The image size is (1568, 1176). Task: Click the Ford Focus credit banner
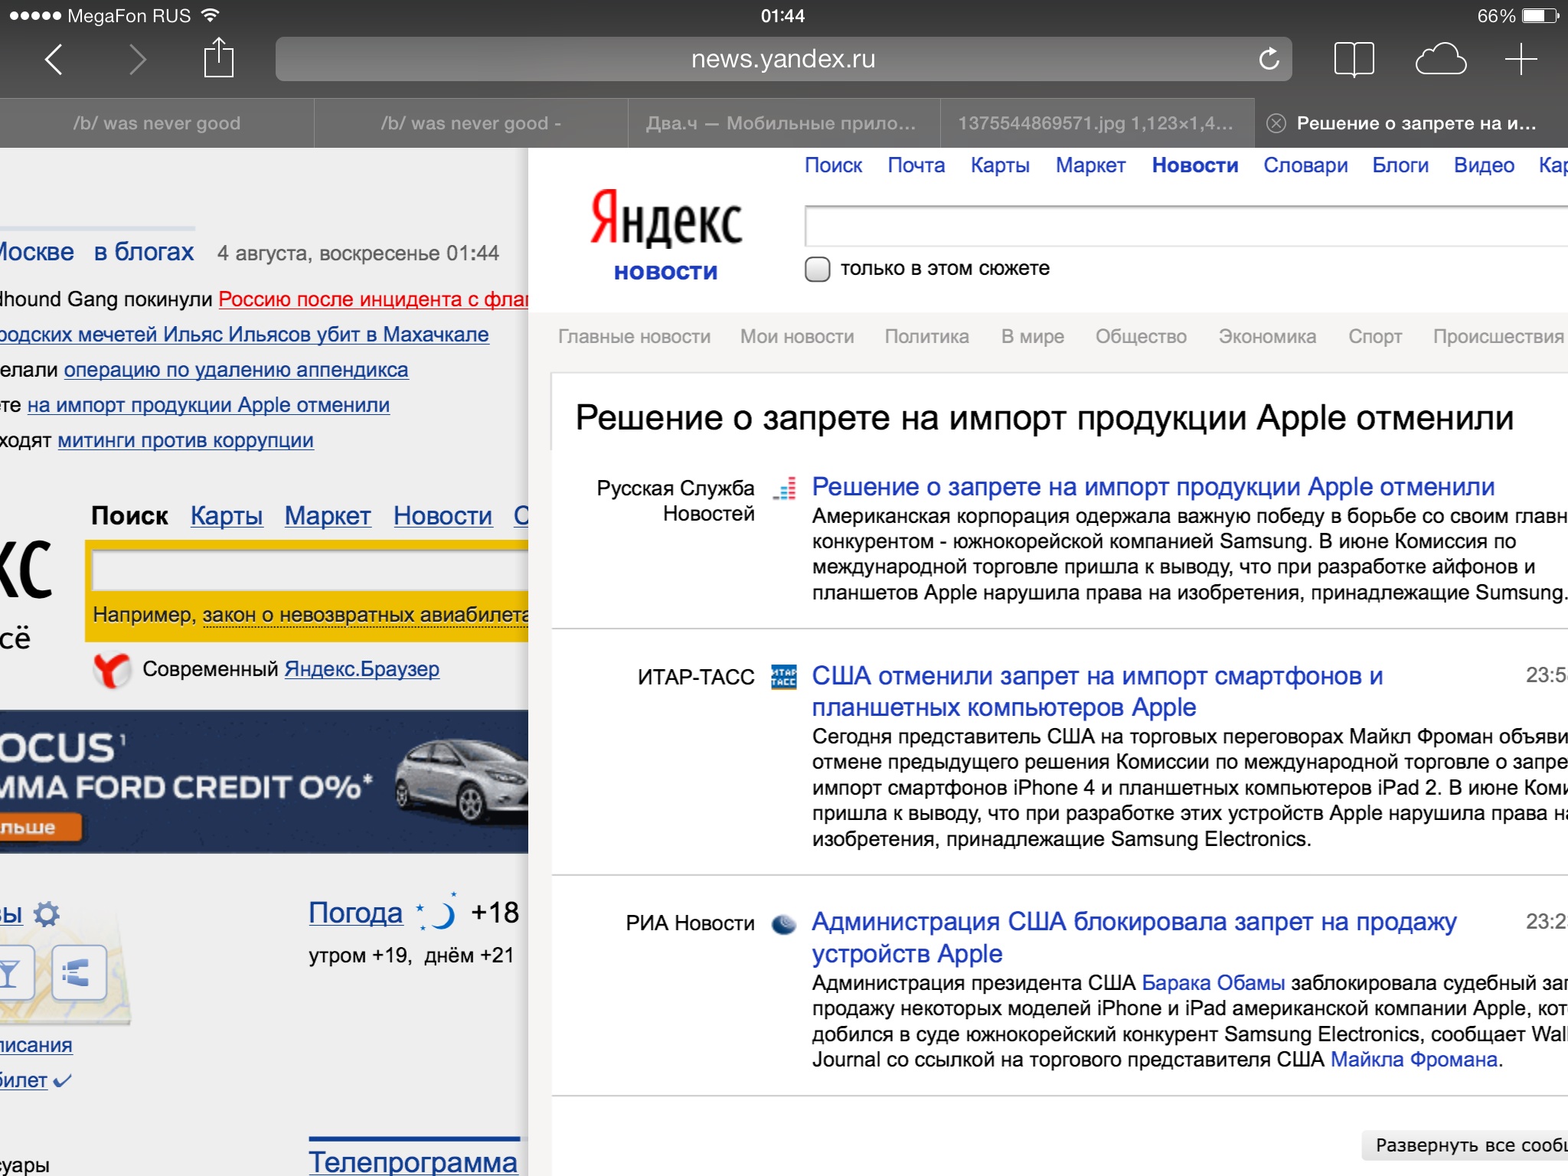pos(264,782)
